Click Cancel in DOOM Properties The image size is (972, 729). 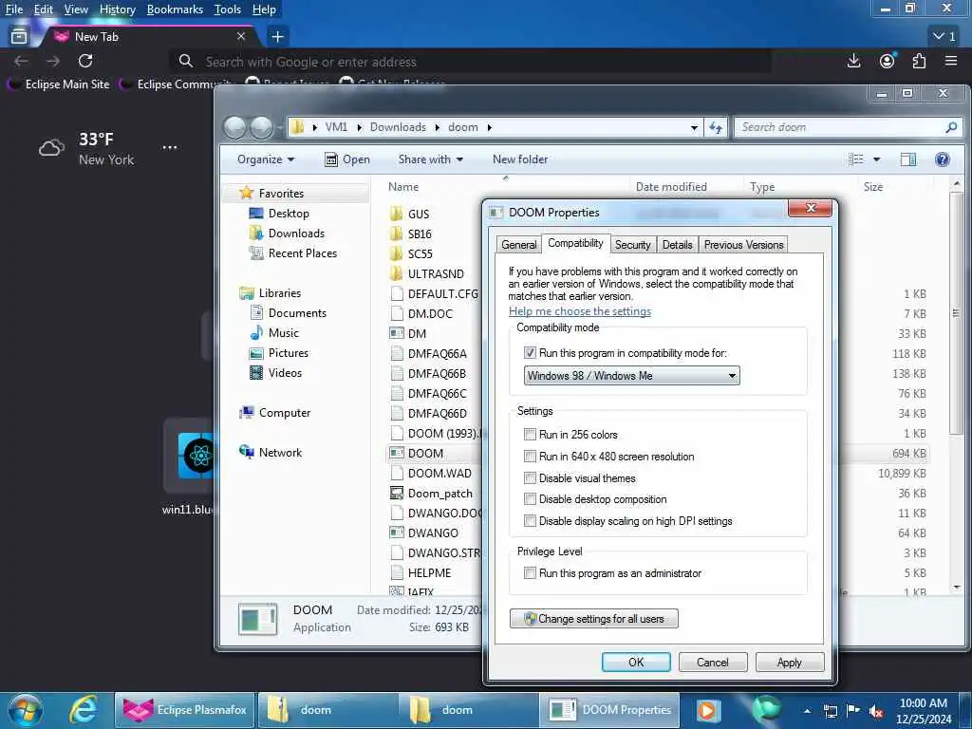pyautogui.click(x=713, y=662)
